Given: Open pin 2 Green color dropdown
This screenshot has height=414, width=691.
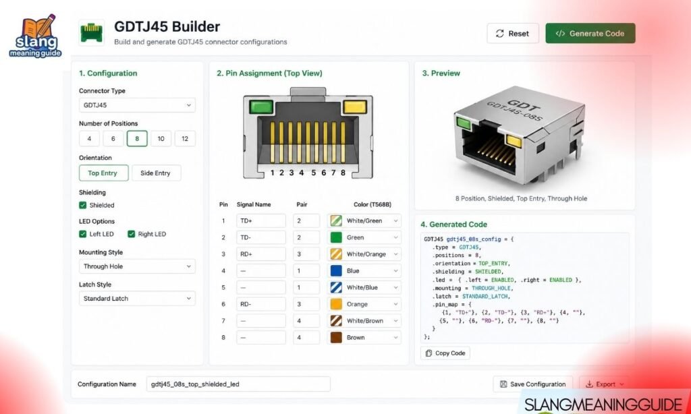Looking at the screenshot, I should tap(364, 237).
